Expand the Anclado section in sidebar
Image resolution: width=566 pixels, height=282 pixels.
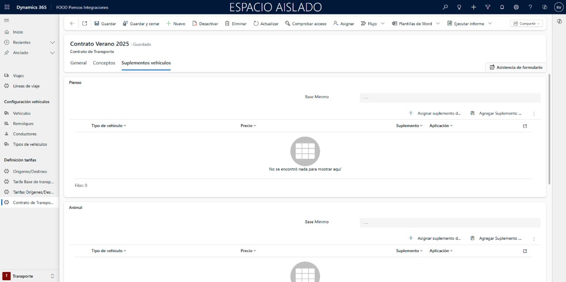(52, 53)
